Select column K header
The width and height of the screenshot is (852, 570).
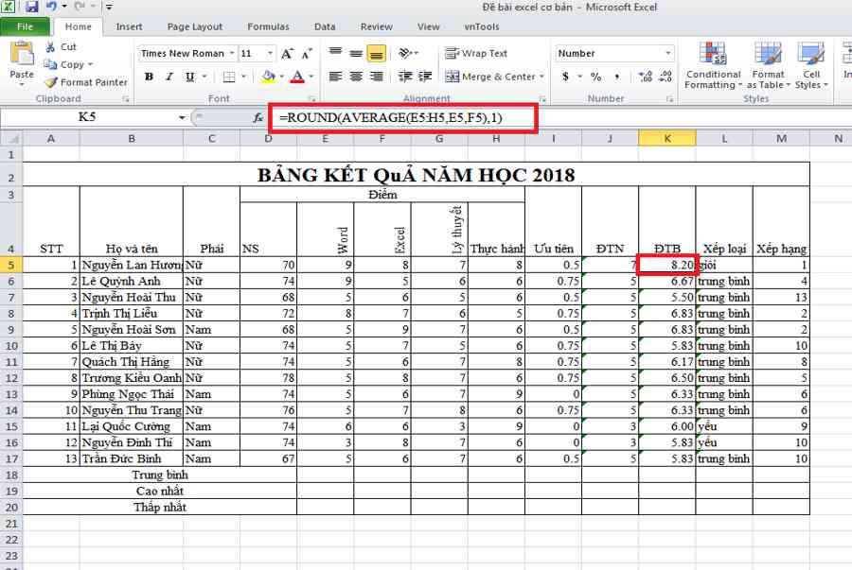click(x=666, y=139)
